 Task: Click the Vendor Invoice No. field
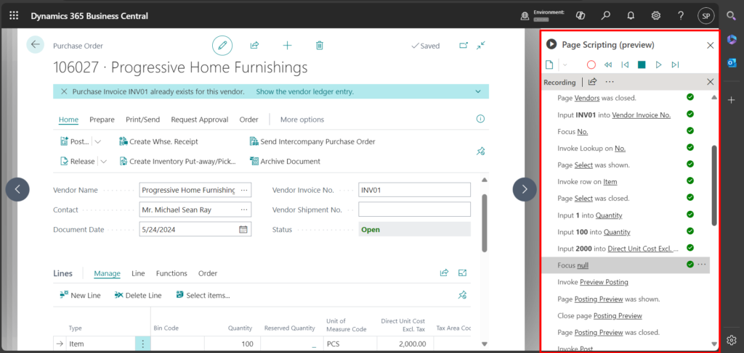[x=414, y=190]
